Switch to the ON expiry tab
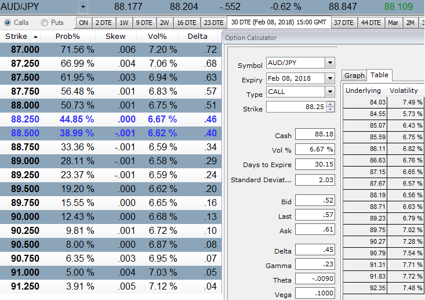This screenshot has width=425, height=300. click(83, 23)
